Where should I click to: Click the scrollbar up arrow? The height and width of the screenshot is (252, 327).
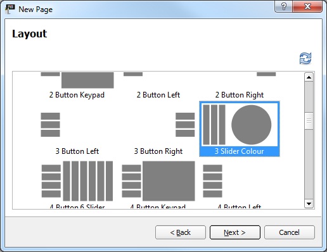pos(309,77)
